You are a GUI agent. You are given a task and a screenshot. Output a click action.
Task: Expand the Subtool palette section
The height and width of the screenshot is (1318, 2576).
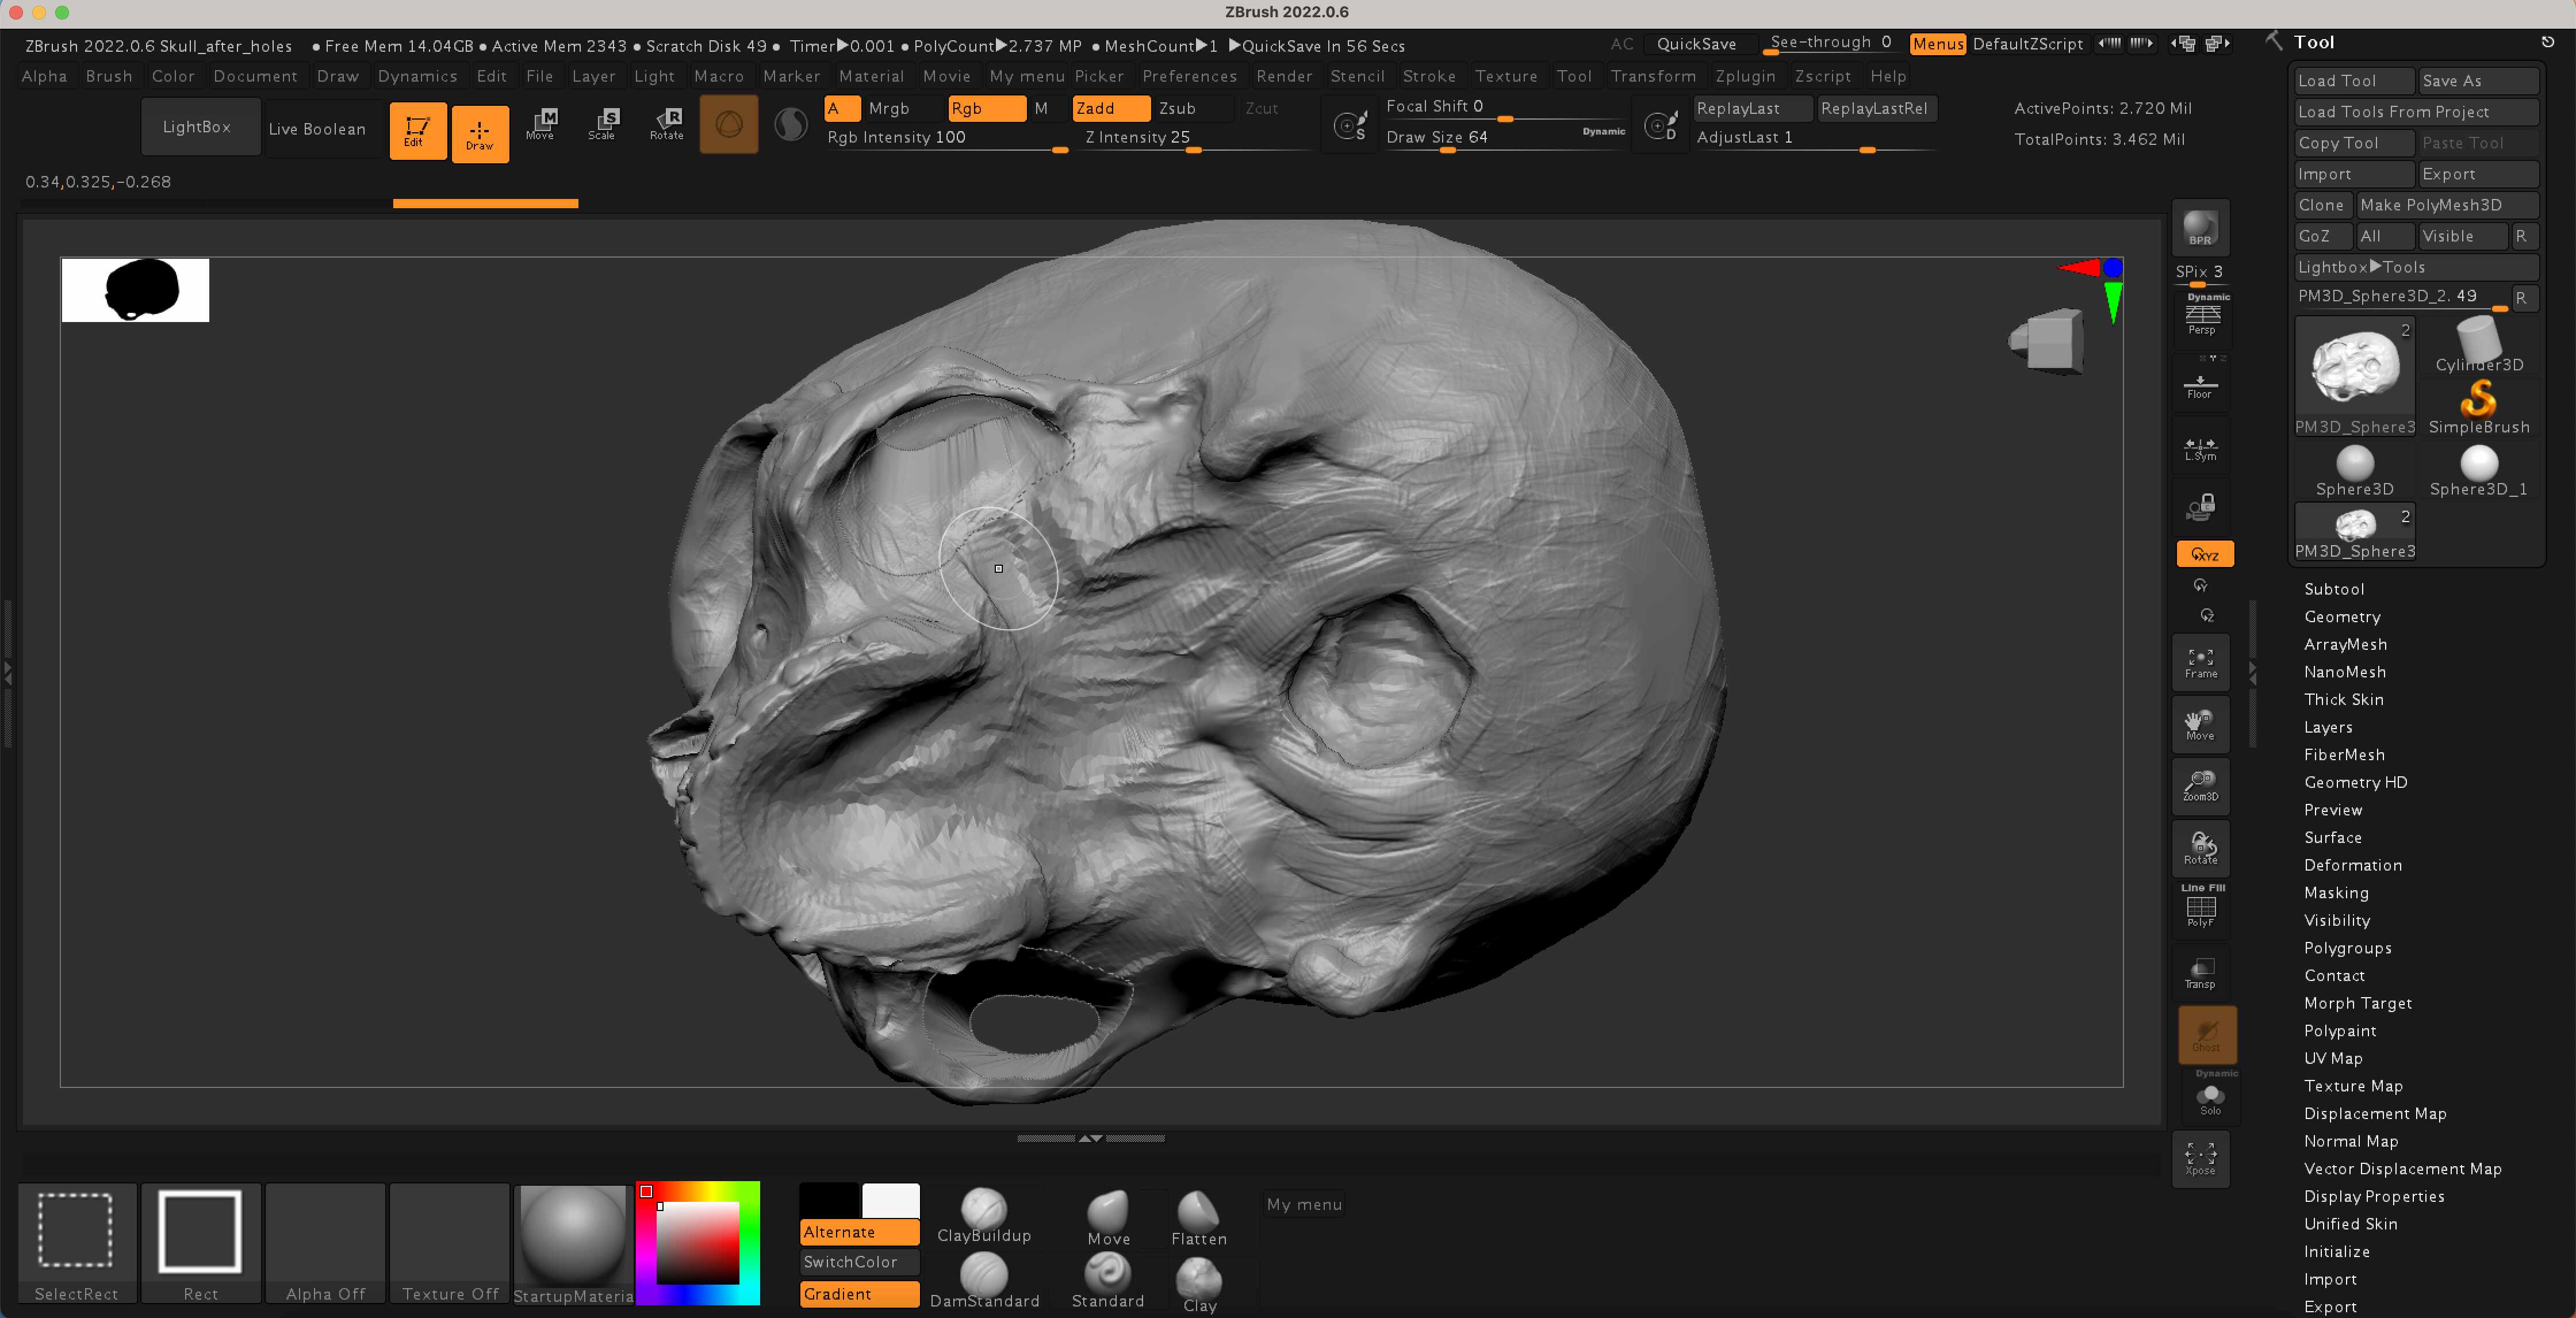(2334, 589)
